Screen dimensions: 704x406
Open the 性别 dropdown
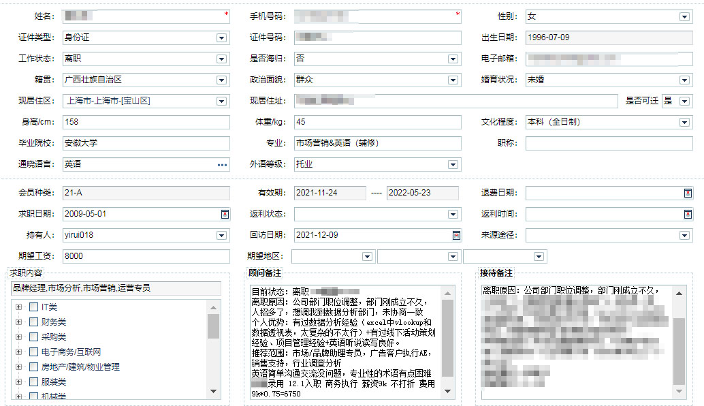pyautogui.click(x=684, y=17)
